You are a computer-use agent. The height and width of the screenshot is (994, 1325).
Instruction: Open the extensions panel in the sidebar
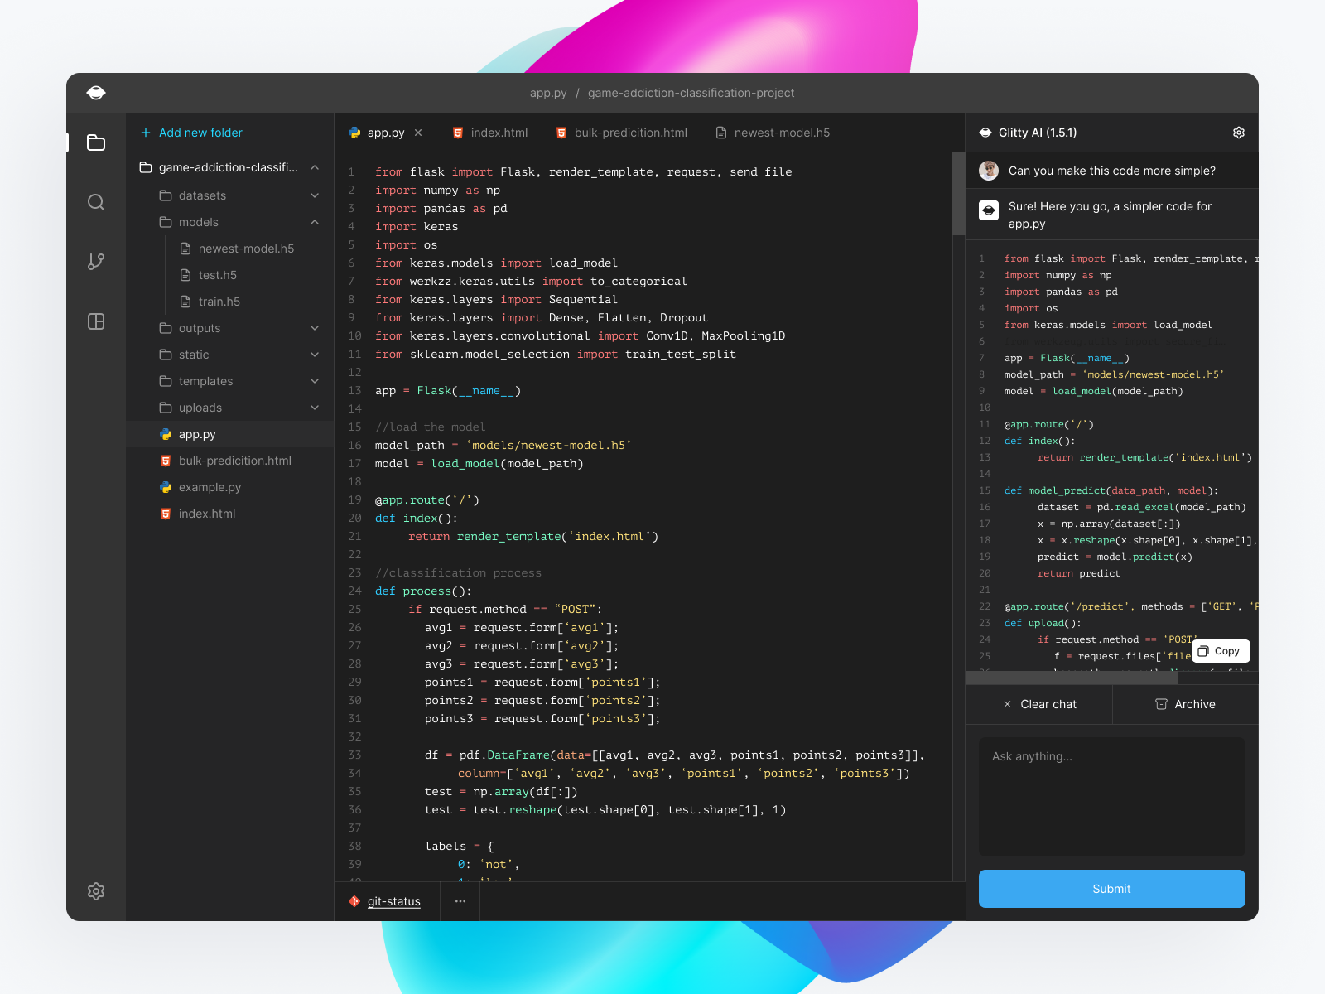pos(96,322)
